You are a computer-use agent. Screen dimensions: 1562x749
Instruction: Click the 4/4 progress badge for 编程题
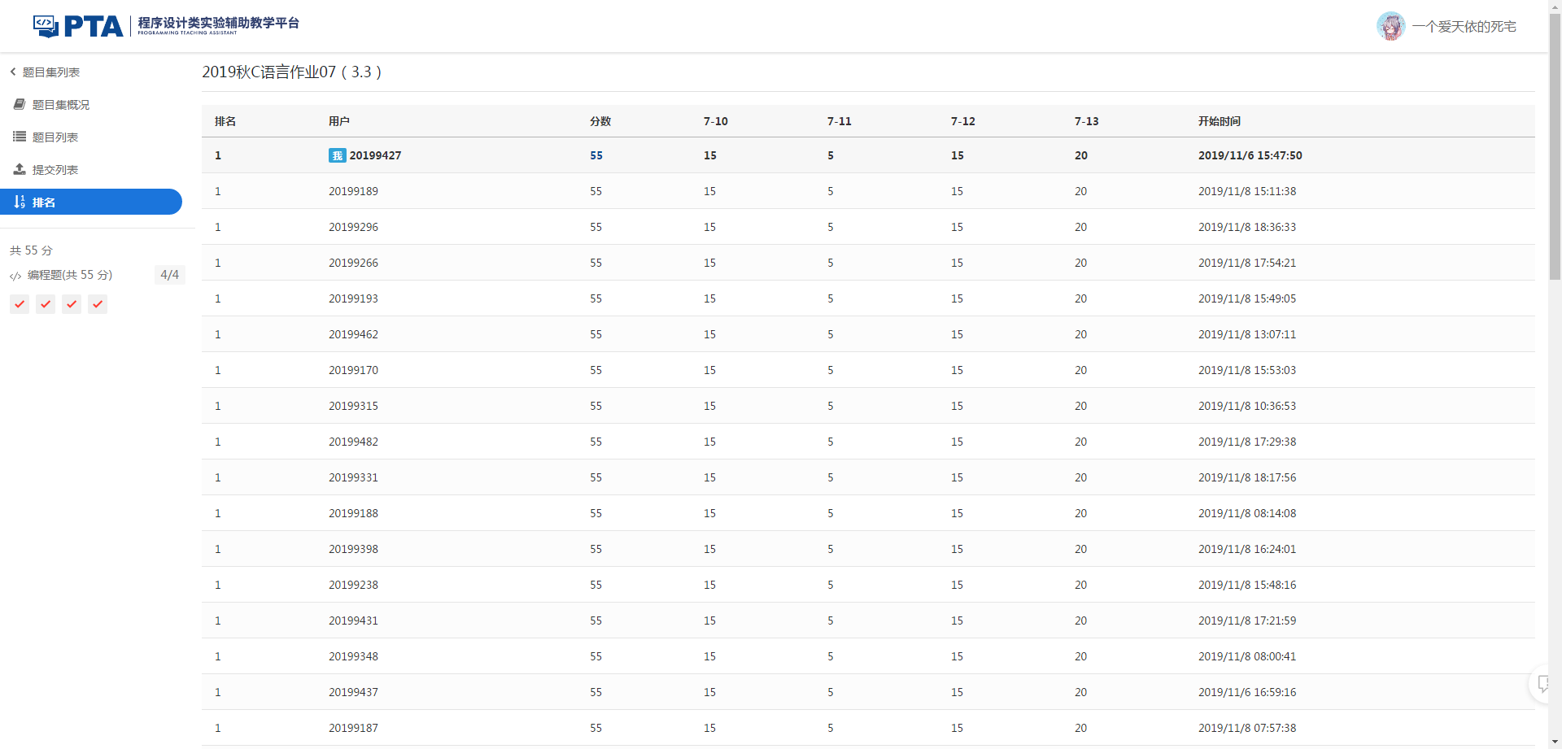[x=169, y=275]
